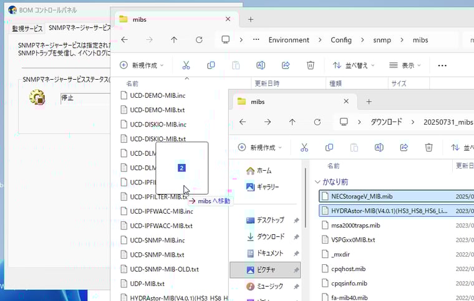Go back in the back mibs window
The width and height of the screenshot is (474, 301).
125,40
